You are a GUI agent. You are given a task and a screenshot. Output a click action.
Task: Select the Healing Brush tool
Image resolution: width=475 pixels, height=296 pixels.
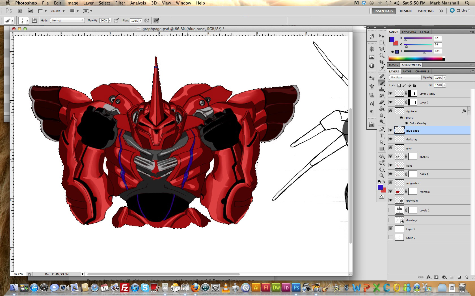[x=382, y=76]
